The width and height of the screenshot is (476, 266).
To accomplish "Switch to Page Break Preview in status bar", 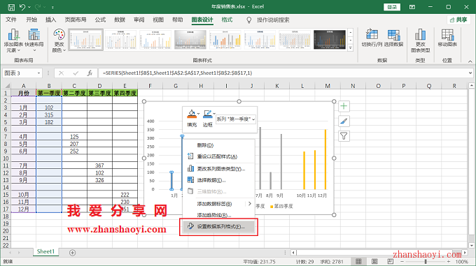I will coord(391,261).
